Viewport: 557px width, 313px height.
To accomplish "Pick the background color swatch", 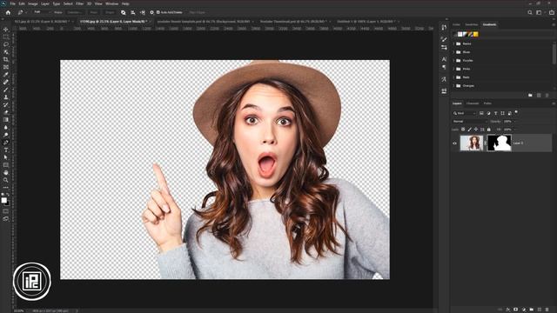I will point(8,203).
